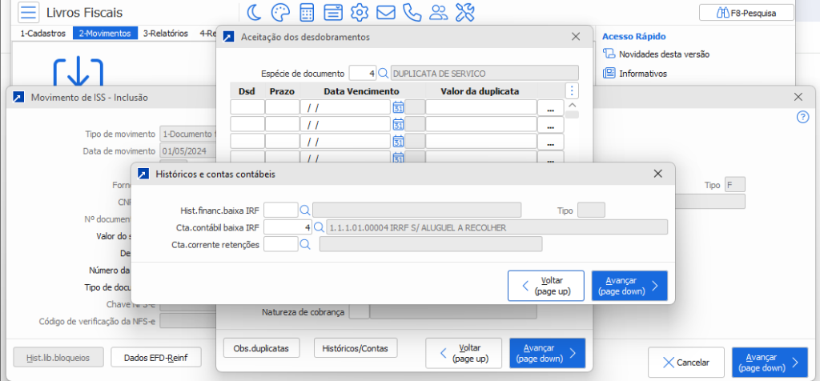The image size is (820, 381).
Task: Open the hamburger main menu
Action: 29,12
